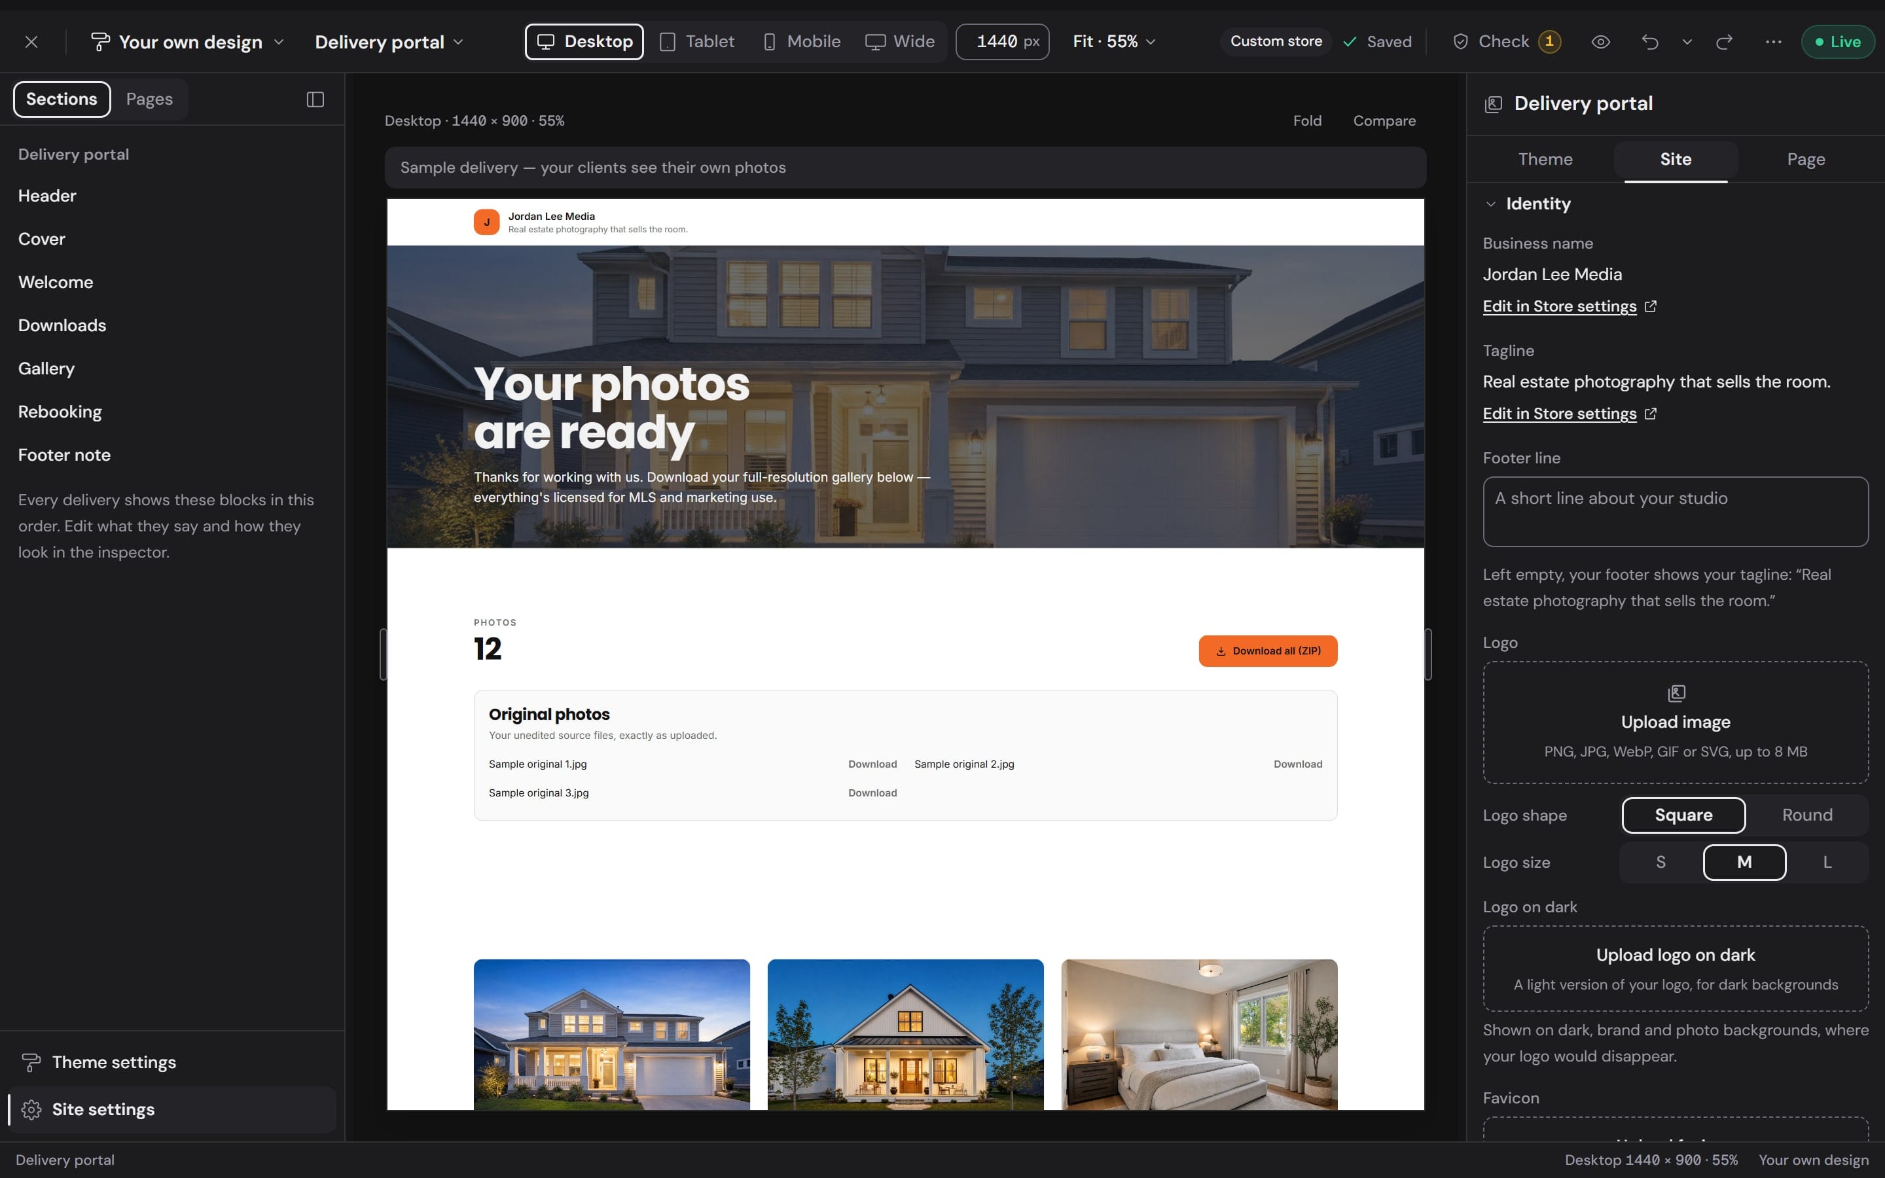Screen dimensions: 1885x1178
Task: Set Logo size to L
Action: click(x=1827, y=863)
